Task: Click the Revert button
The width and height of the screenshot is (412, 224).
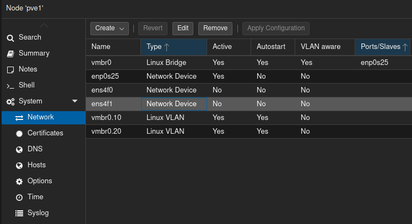Action: pyautogui.click(x=153, y=29)
